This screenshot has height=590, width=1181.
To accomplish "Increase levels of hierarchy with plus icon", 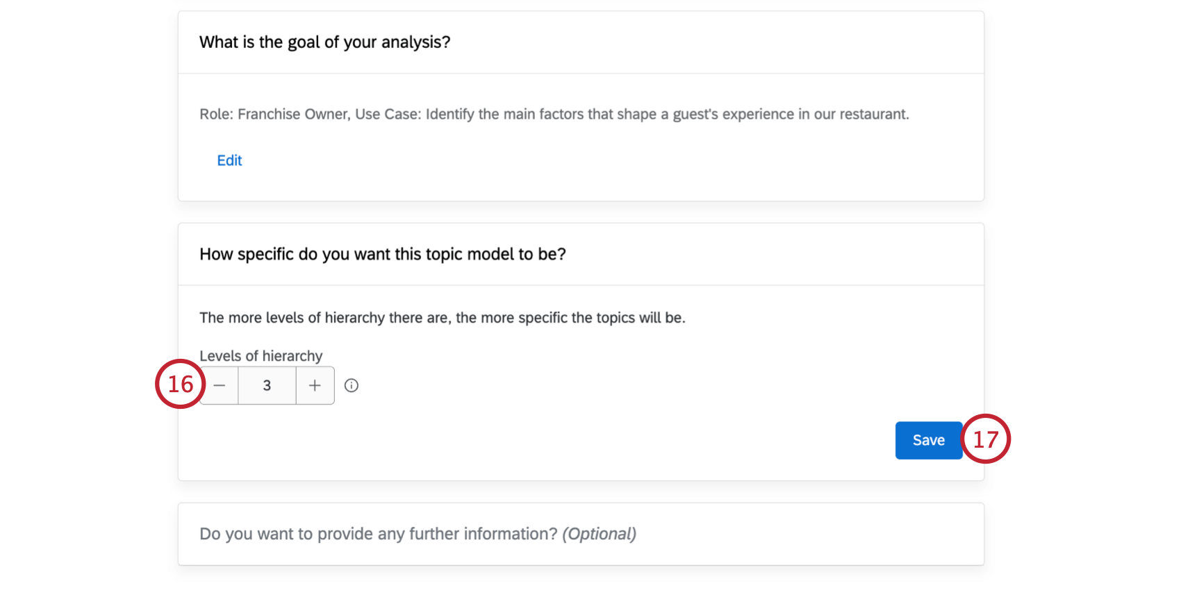I will click(315, 386).
